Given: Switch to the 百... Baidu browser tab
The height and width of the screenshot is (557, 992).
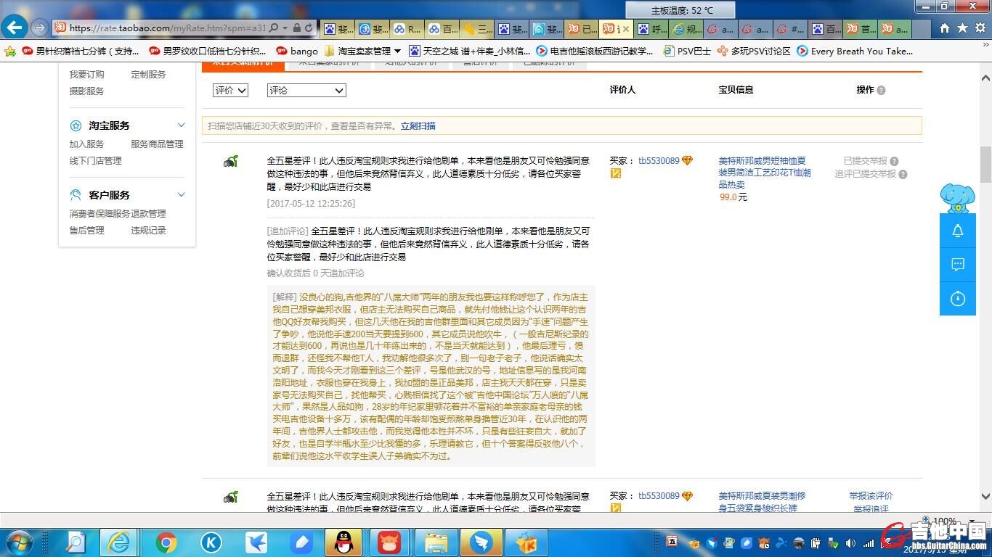Looking at the screenshot, I should pyautogui.click(x=826, y=29).
